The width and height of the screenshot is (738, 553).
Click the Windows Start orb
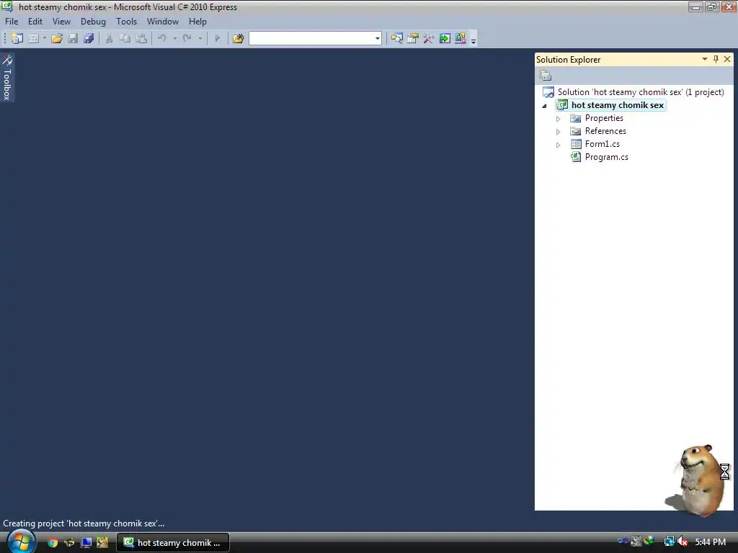pyautogui.click(x=21, y=541)
